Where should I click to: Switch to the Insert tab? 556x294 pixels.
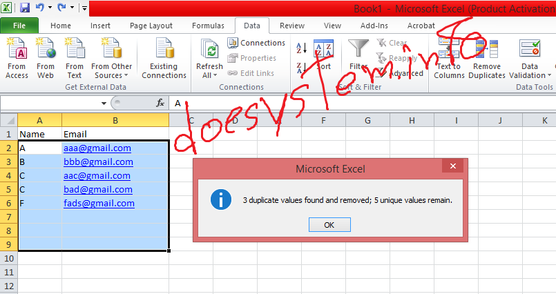[100, 26]
